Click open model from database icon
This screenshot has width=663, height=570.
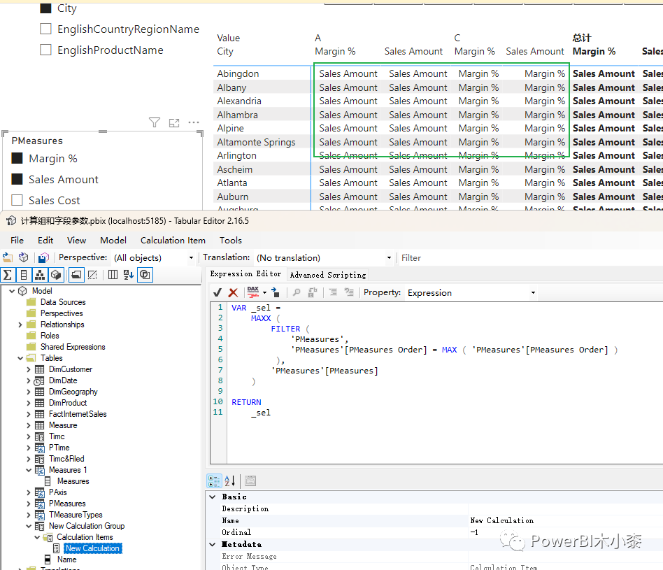click(24, 257)
